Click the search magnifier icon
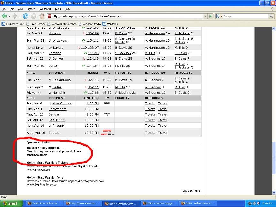Image resolution: width=276 pixels, height=207 pixels. tap(271, 16)
